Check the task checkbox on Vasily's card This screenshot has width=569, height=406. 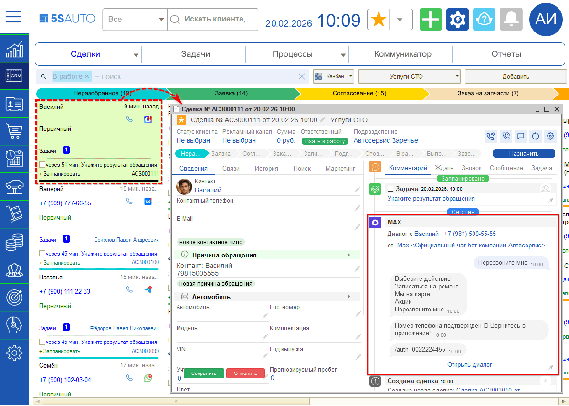[x=42, y=165]
